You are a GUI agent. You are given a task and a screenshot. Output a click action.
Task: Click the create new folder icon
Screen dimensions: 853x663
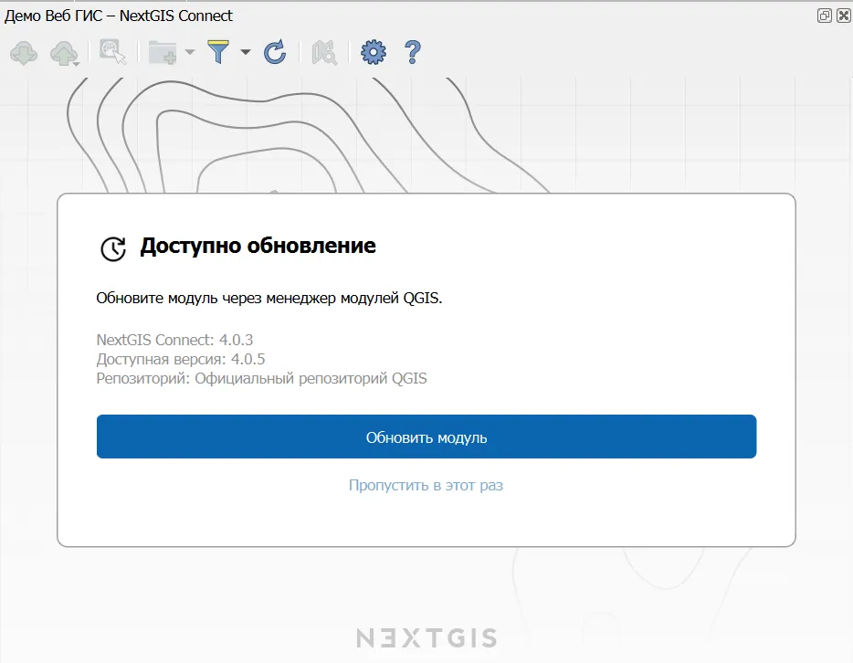click(x=163, y=53)
